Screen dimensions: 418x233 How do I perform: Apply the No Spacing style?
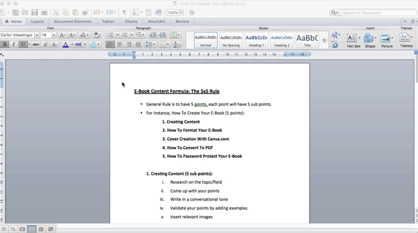coord(231,40)
